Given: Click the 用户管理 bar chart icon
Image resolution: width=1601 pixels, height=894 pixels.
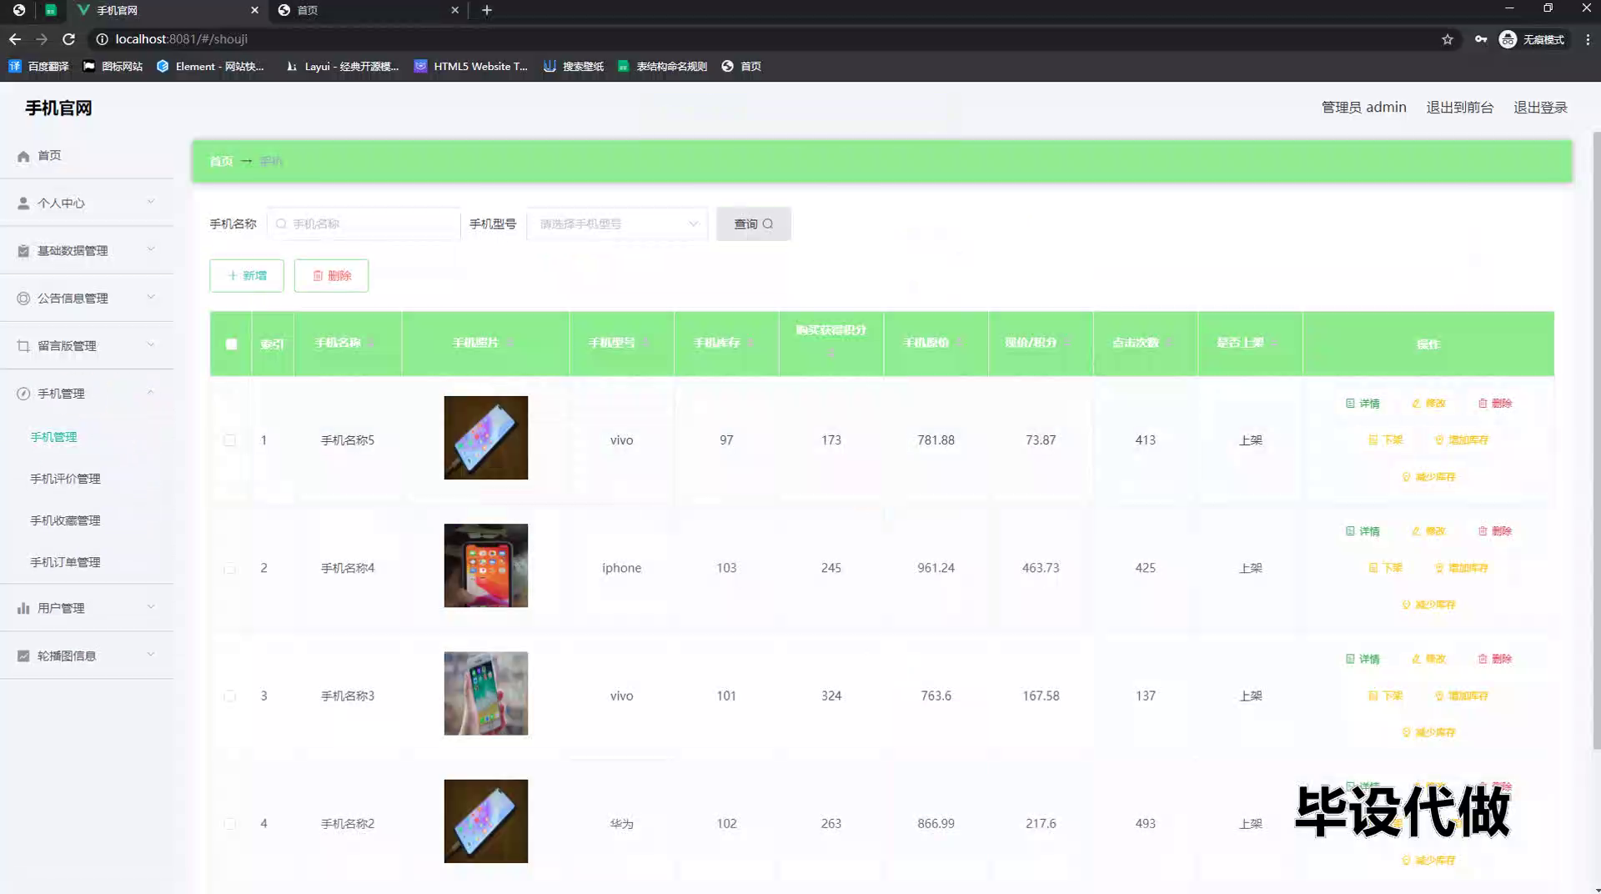Looking at the screenshot, I should [23, 608].
